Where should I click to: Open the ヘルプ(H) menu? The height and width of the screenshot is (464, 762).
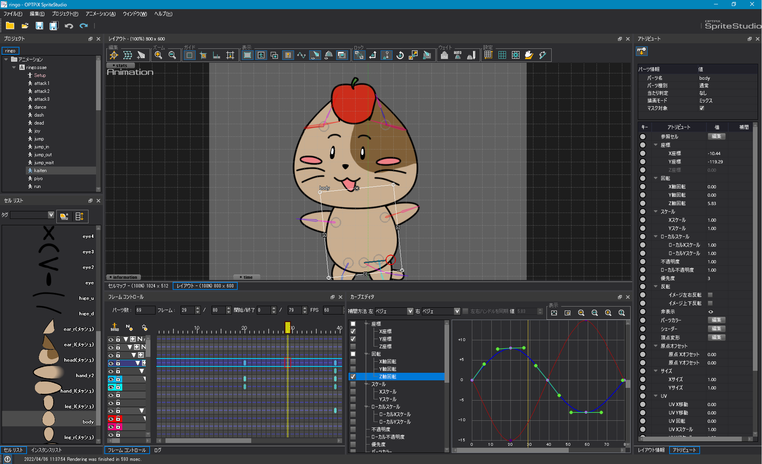163,14
